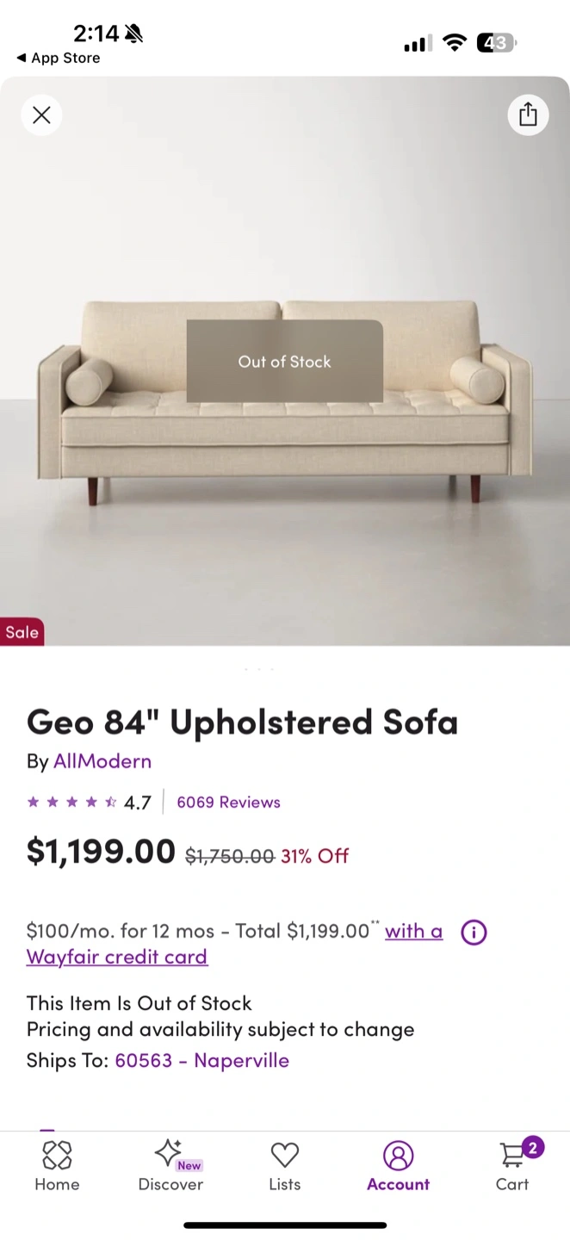This screenshot has width=570, height=1240.
Task: Tap the Wayfair credit card link
Action: (x=117, y=957)
